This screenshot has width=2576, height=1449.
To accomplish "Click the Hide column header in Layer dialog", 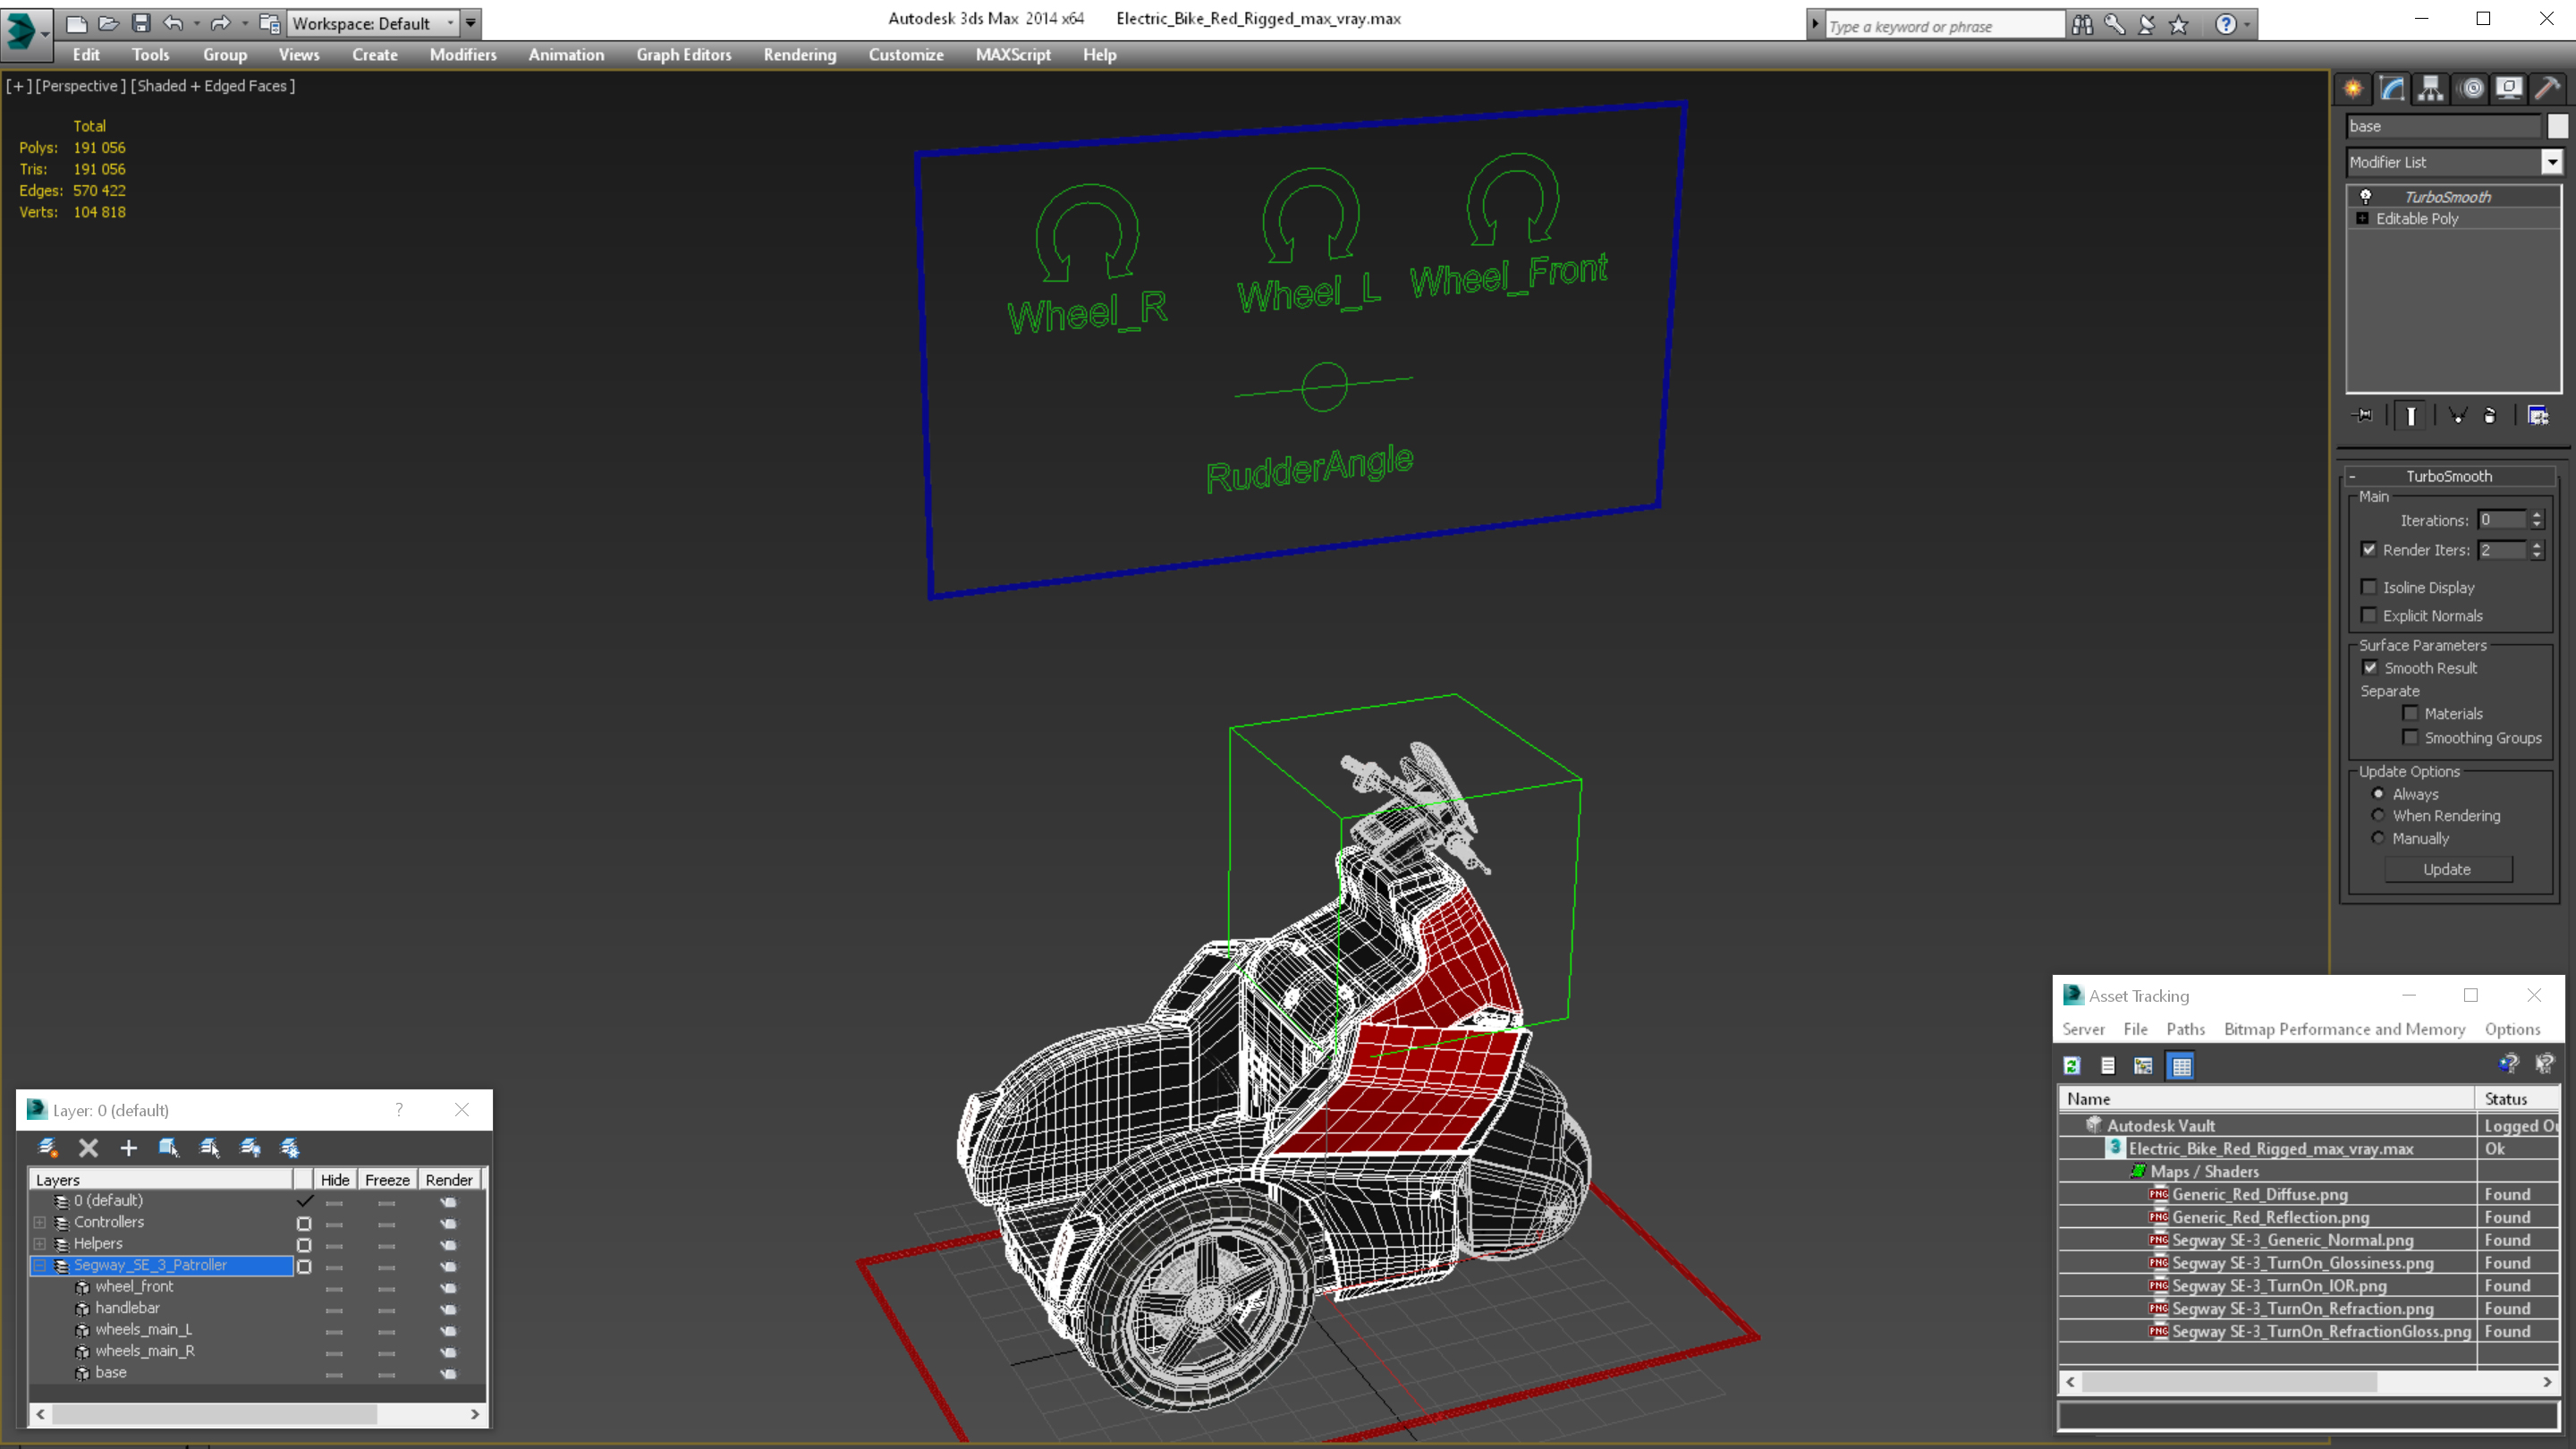I will click(334, 1180).
